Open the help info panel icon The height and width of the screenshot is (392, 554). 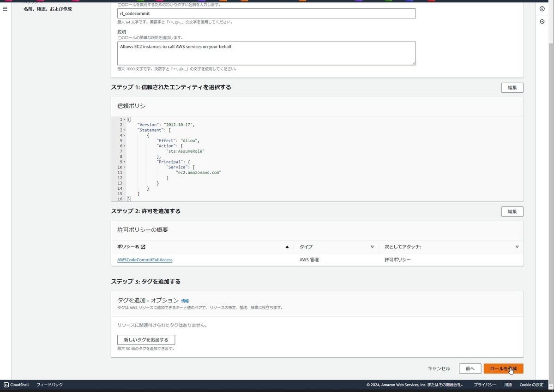[x=542, y=8]
